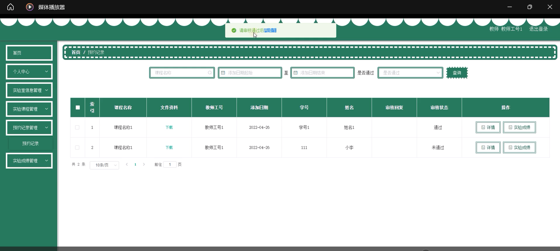560x251 pixels.
Task: Click the 姓名1 name cell
Action: point(349,127)
